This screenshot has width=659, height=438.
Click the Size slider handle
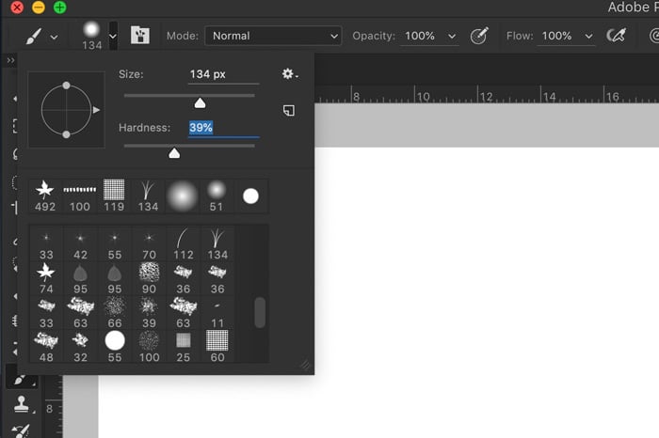[x=200, y=102]
